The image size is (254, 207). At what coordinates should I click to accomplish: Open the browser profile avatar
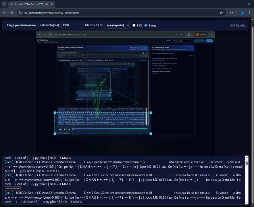point(242,13)
